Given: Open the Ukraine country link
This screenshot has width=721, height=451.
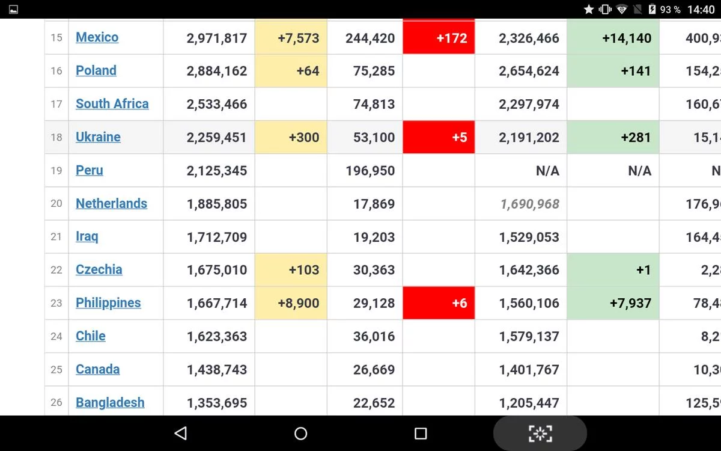Looking at the screenshot, I should tap(98, 137).
